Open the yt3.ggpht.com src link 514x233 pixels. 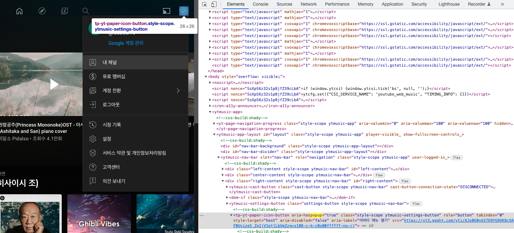(x=459, y=220)
